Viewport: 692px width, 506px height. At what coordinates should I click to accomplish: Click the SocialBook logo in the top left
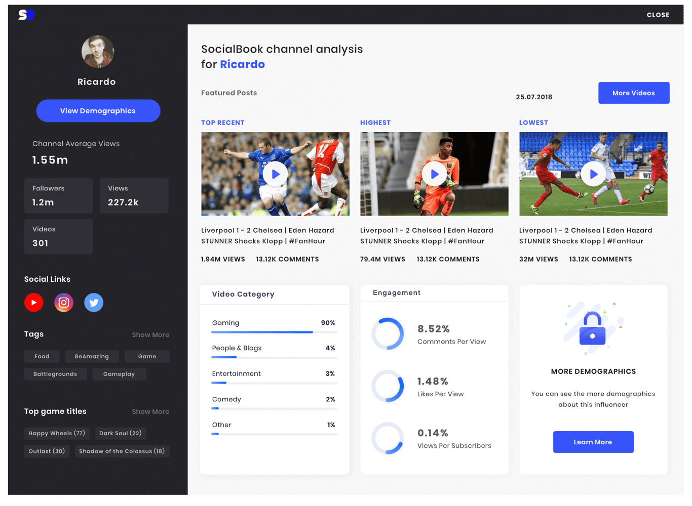coord(25,15)
